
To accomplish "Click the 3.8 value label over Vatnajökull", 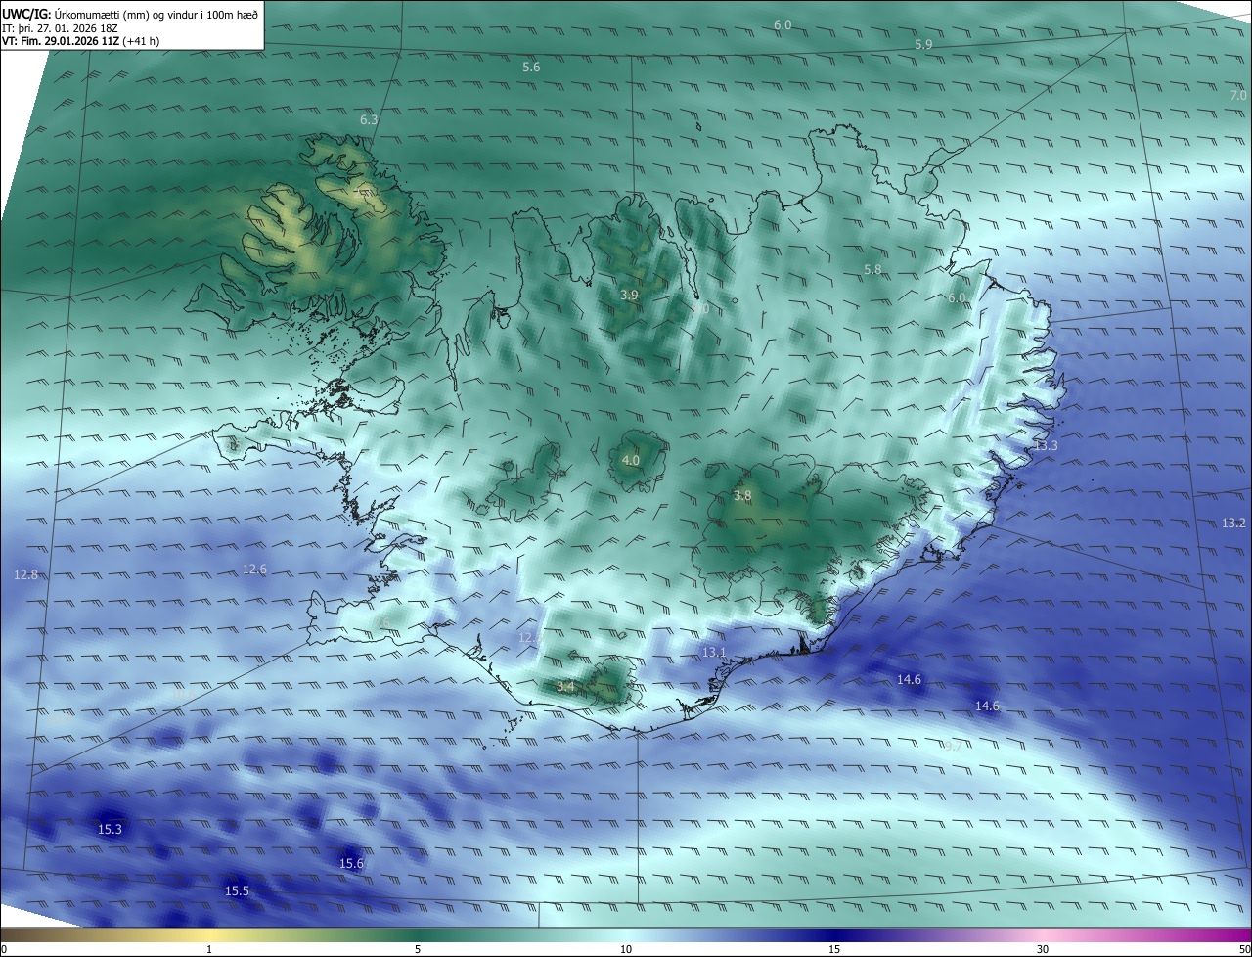I will pos(742,496).
